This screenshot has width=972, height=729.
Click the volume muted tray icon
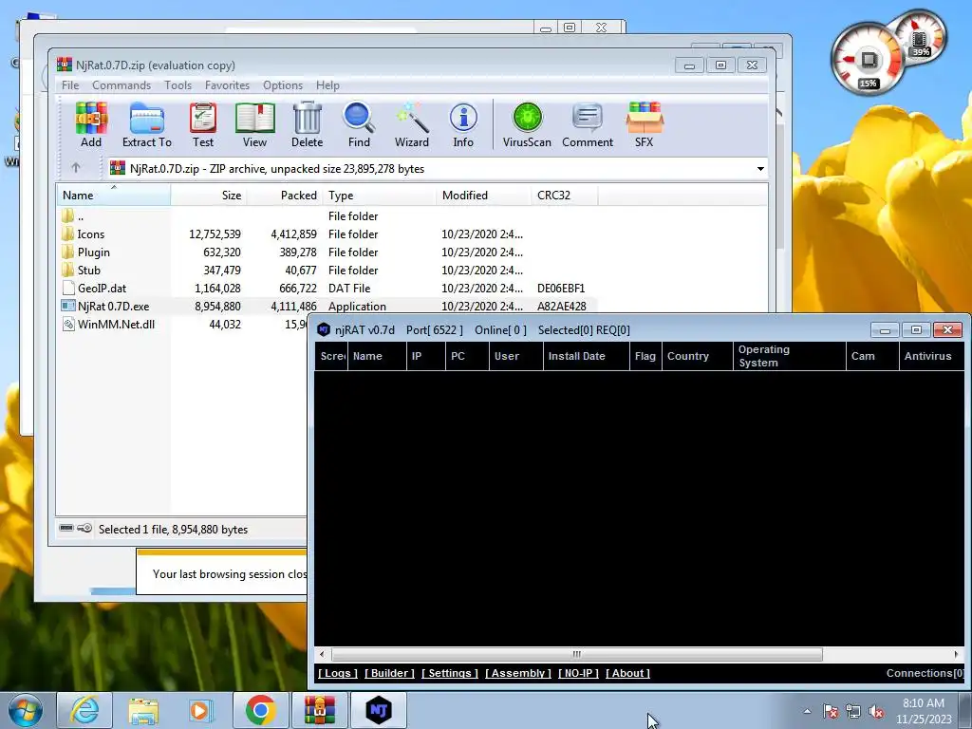[x=876, y=712]
